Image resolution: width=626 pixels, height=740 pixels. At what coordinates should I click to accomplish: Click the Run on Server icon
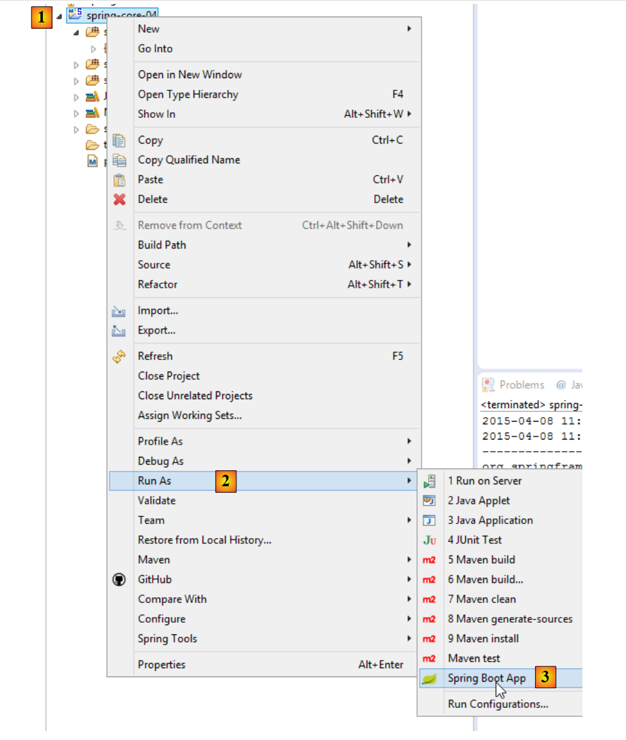click(x=429, y=481)
